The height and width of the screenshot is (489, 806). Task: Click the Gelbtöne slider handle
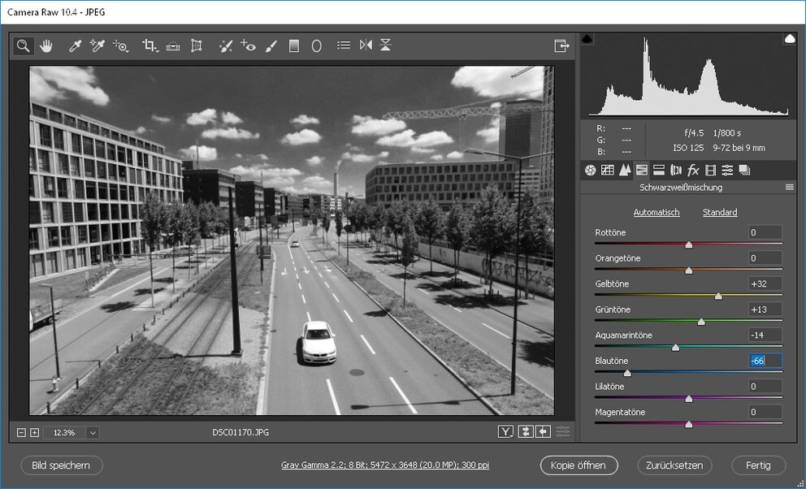[718, 296]
